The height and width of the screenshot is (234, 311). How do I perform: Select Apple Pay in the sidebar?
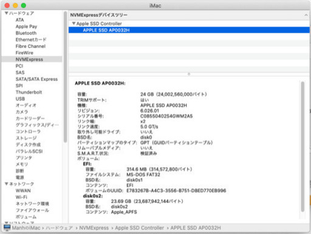coord(26,27)
